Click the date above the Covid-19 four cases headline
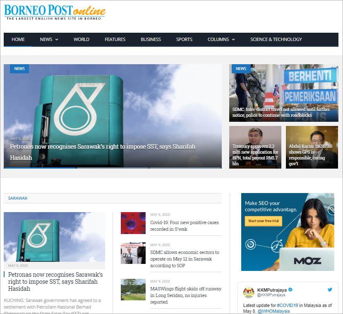343x314 pixels. coord(160,215)
